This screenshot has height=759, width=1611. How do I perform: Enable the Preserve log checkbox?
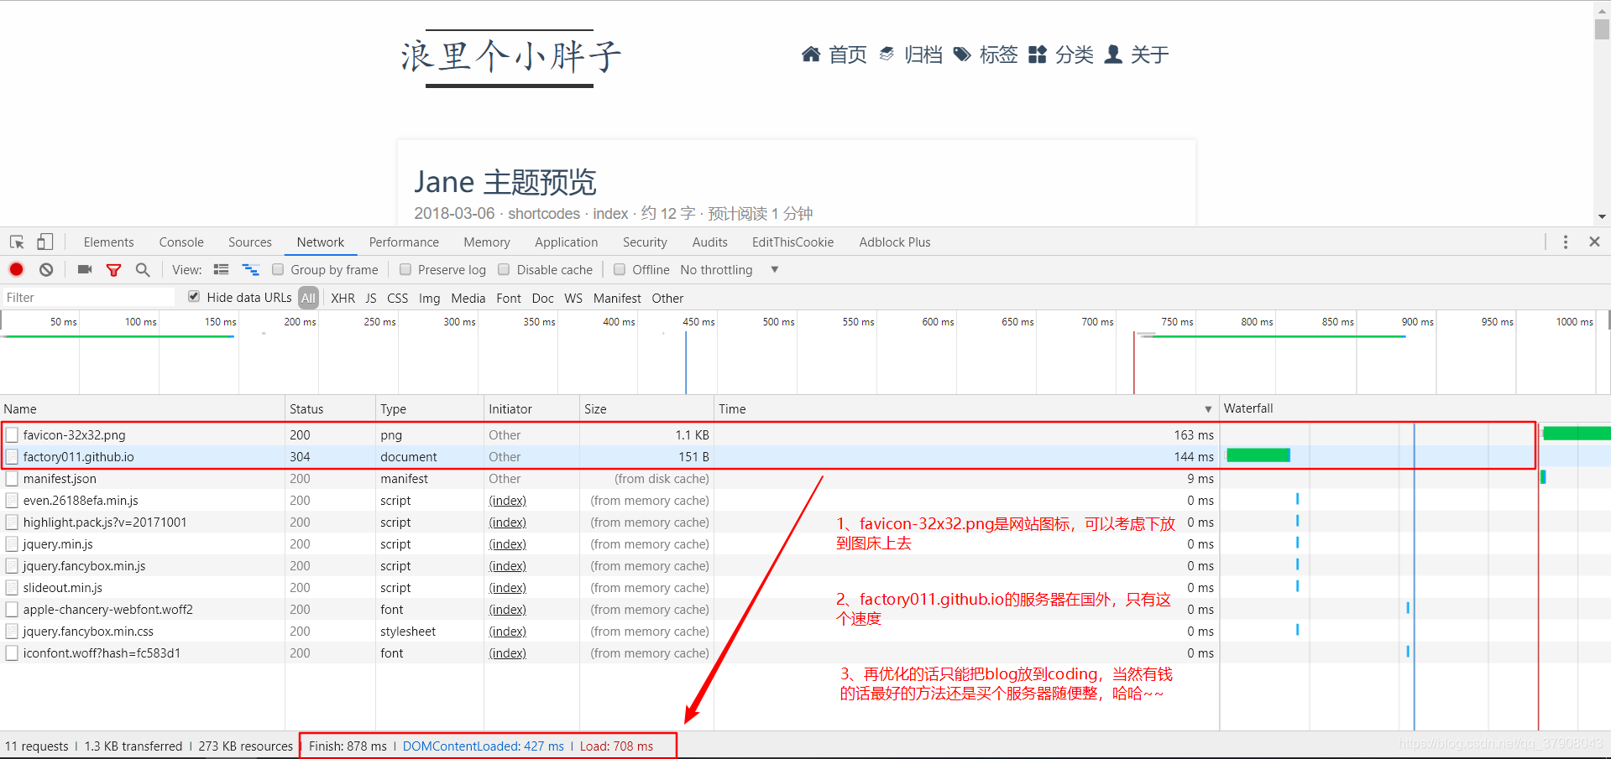[405, 270]
